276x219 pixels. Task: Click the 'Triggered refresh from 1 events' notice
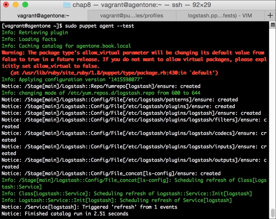pos(89,207)
